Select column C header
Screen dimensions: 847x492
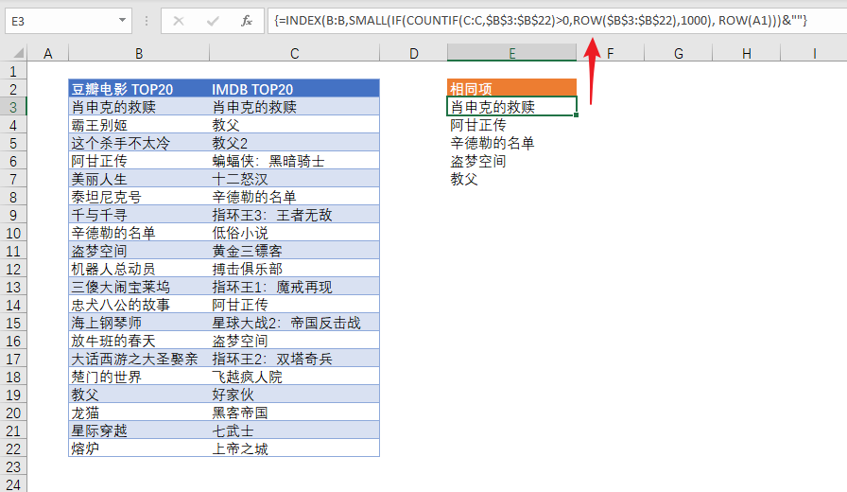(x=294, y=54)
